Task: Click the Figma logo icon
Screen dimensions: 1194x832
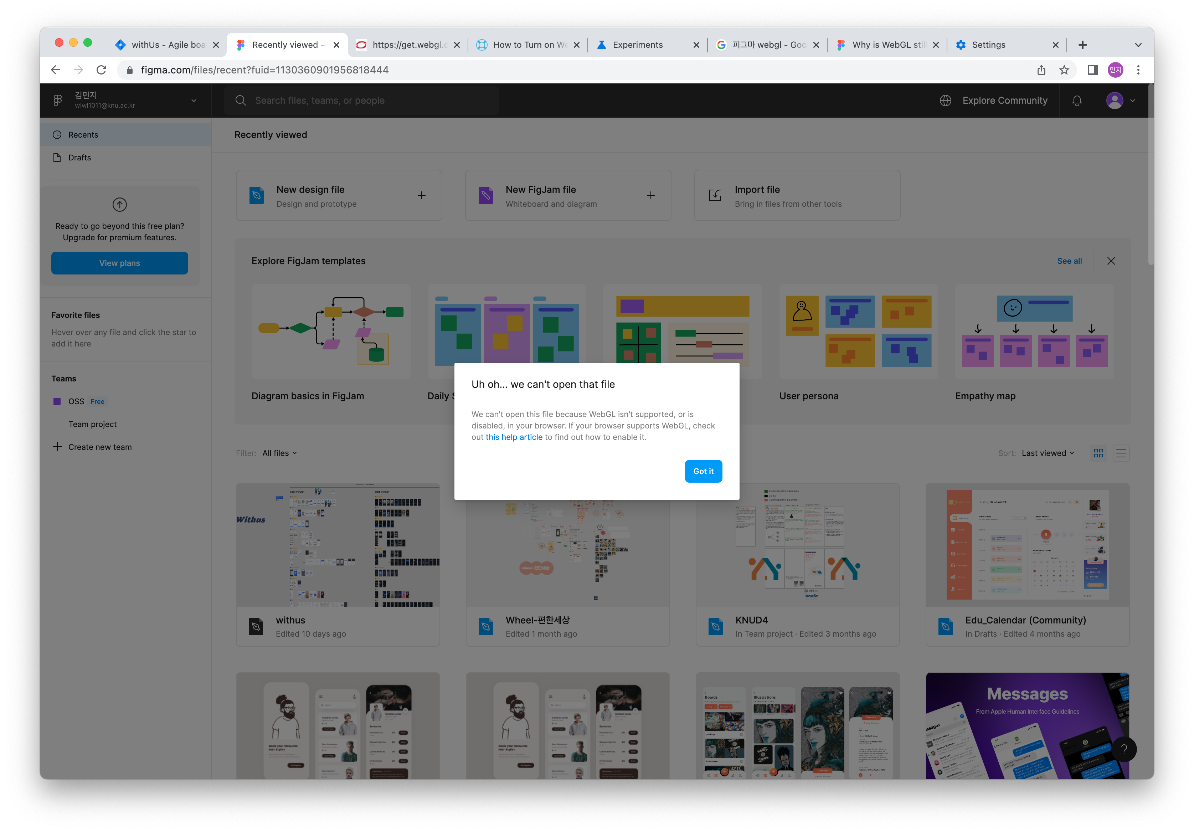Action: point(58,100)
